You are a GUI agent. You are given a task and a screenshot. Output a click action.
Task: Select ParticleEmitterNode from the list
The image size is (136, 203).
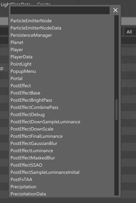coord(31,21)
